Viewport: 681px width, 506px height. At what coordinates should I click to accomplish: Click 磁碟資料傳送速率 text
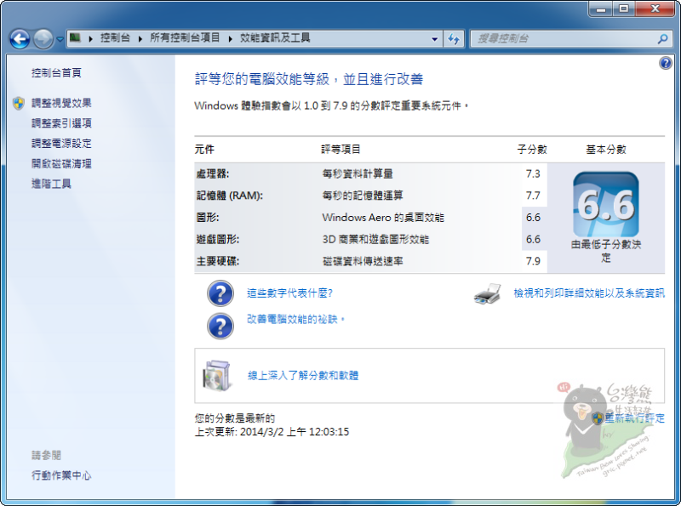click(x=363, y=261)
